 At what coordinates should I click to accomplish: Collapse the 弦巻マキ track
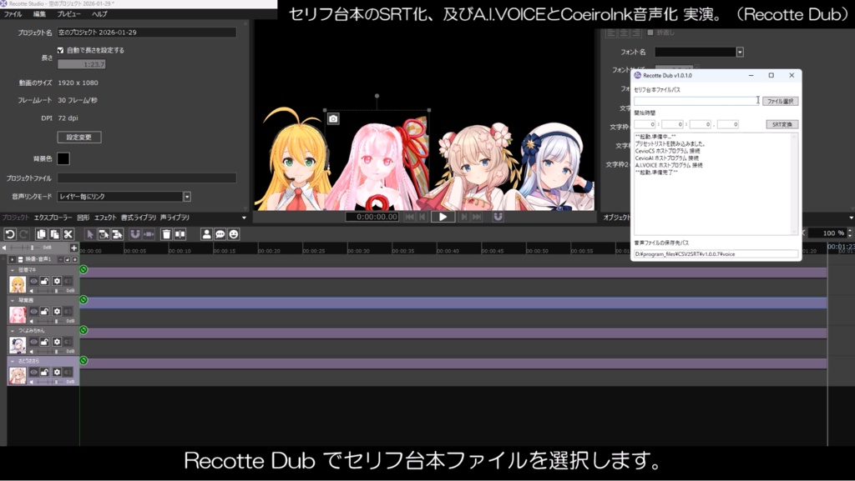[x=13, y=270]
